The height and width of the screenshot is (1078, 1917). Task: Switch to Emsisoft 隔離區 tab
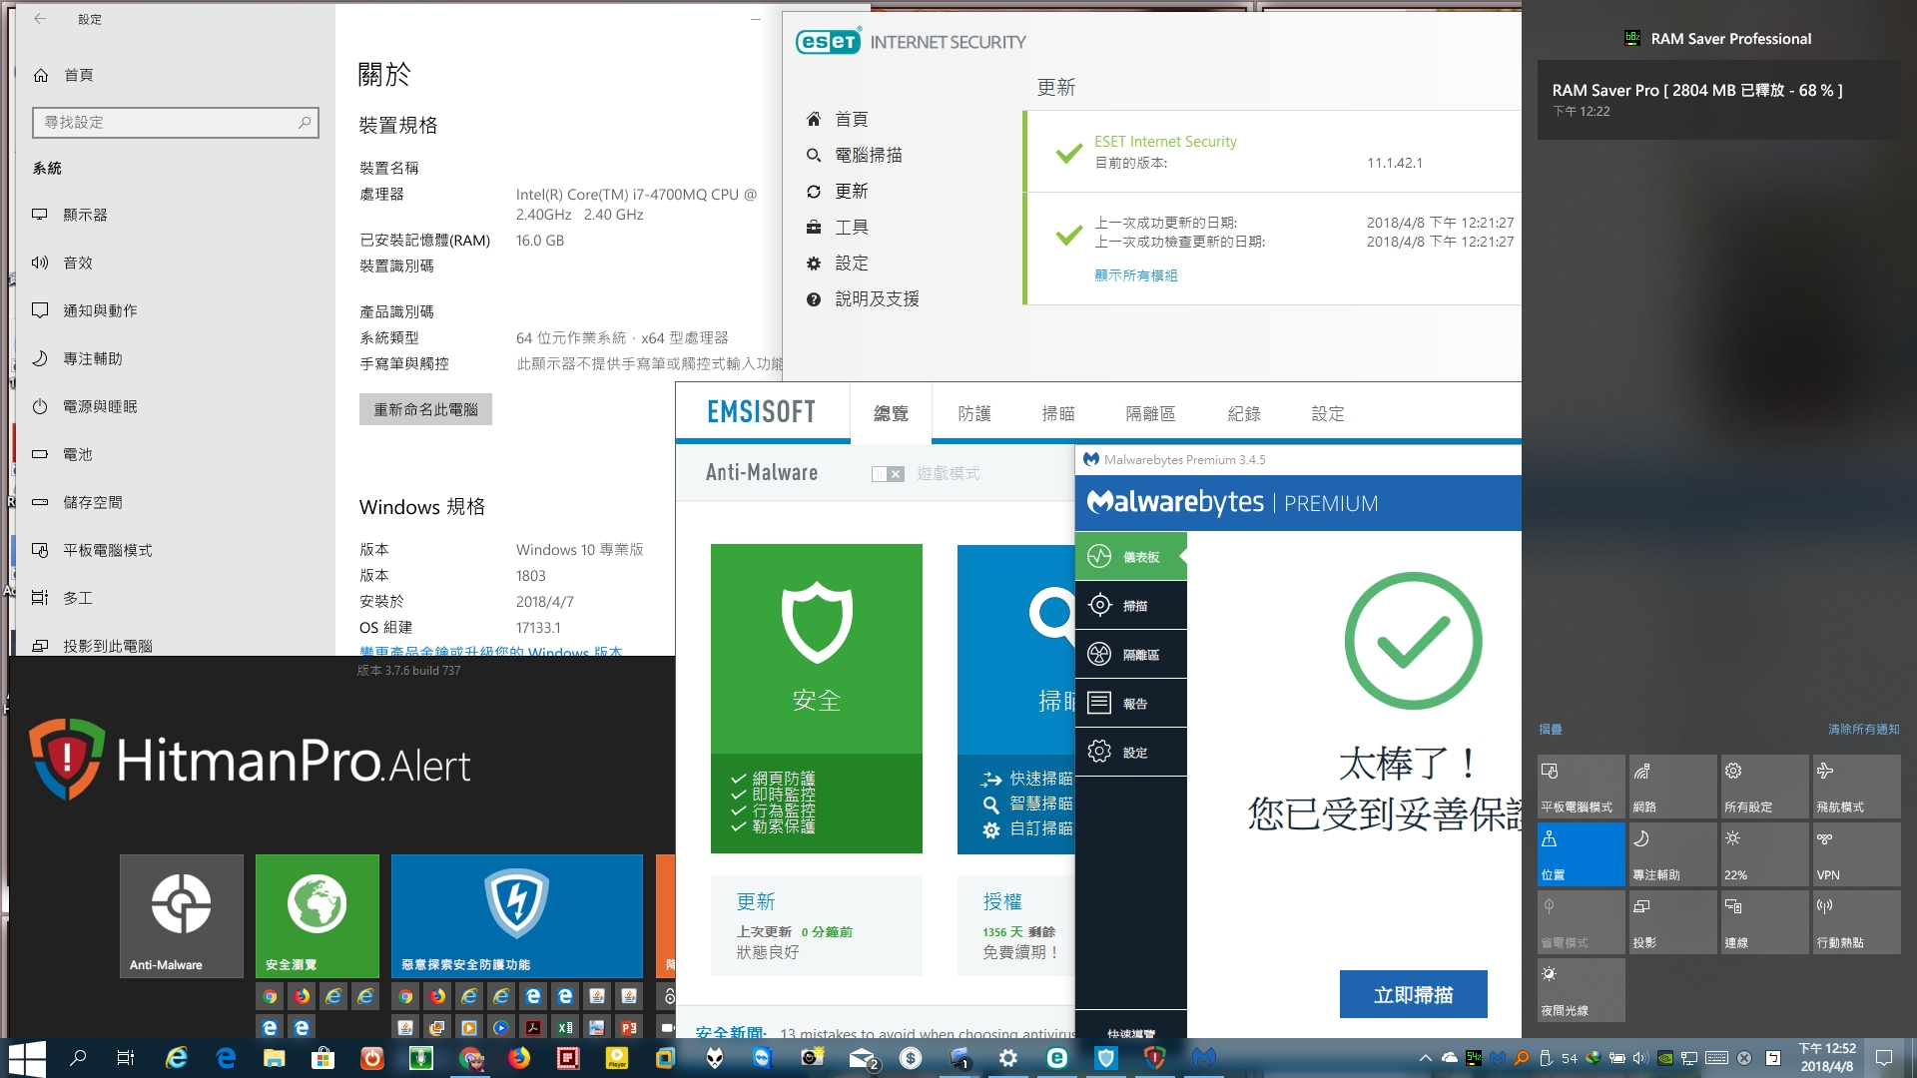tap(1150, 413)
